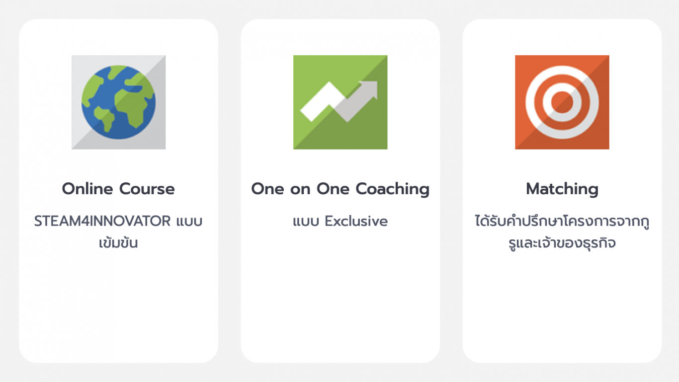Click the red center dot of the target icon
The image size is (679, 382).
click(562, 102)
